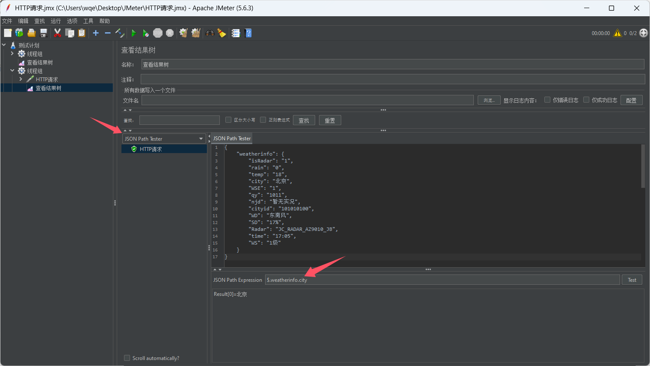
Task: Open Search with the binoculars icon
Action: click(x=210, y=33)
